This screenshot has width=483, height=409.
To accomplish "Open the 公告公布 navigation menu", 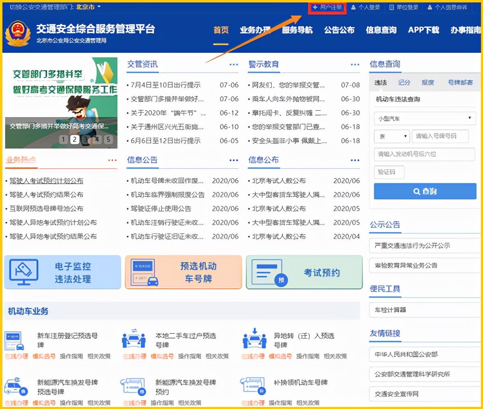I will 339,29.
